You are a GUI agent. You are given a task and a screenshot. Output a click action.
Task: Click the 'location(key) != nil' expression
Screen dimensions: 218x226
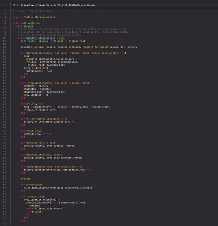click(x=37, y=134)
